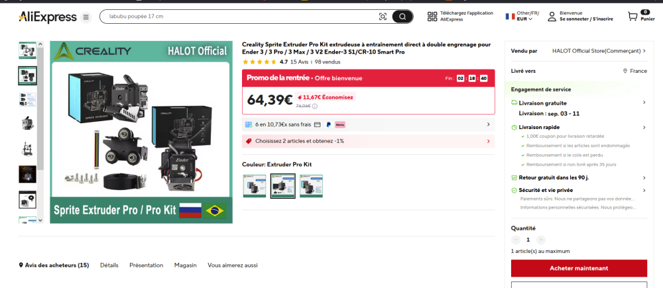Click 11,67€ Économisez savings label
Image resolution: width=663 pixels, height=288 pixels.
(x=325, y=97)
